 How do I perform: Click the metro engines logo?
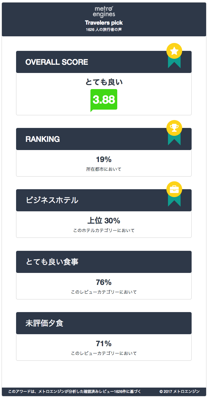click(x=104, y=11)
